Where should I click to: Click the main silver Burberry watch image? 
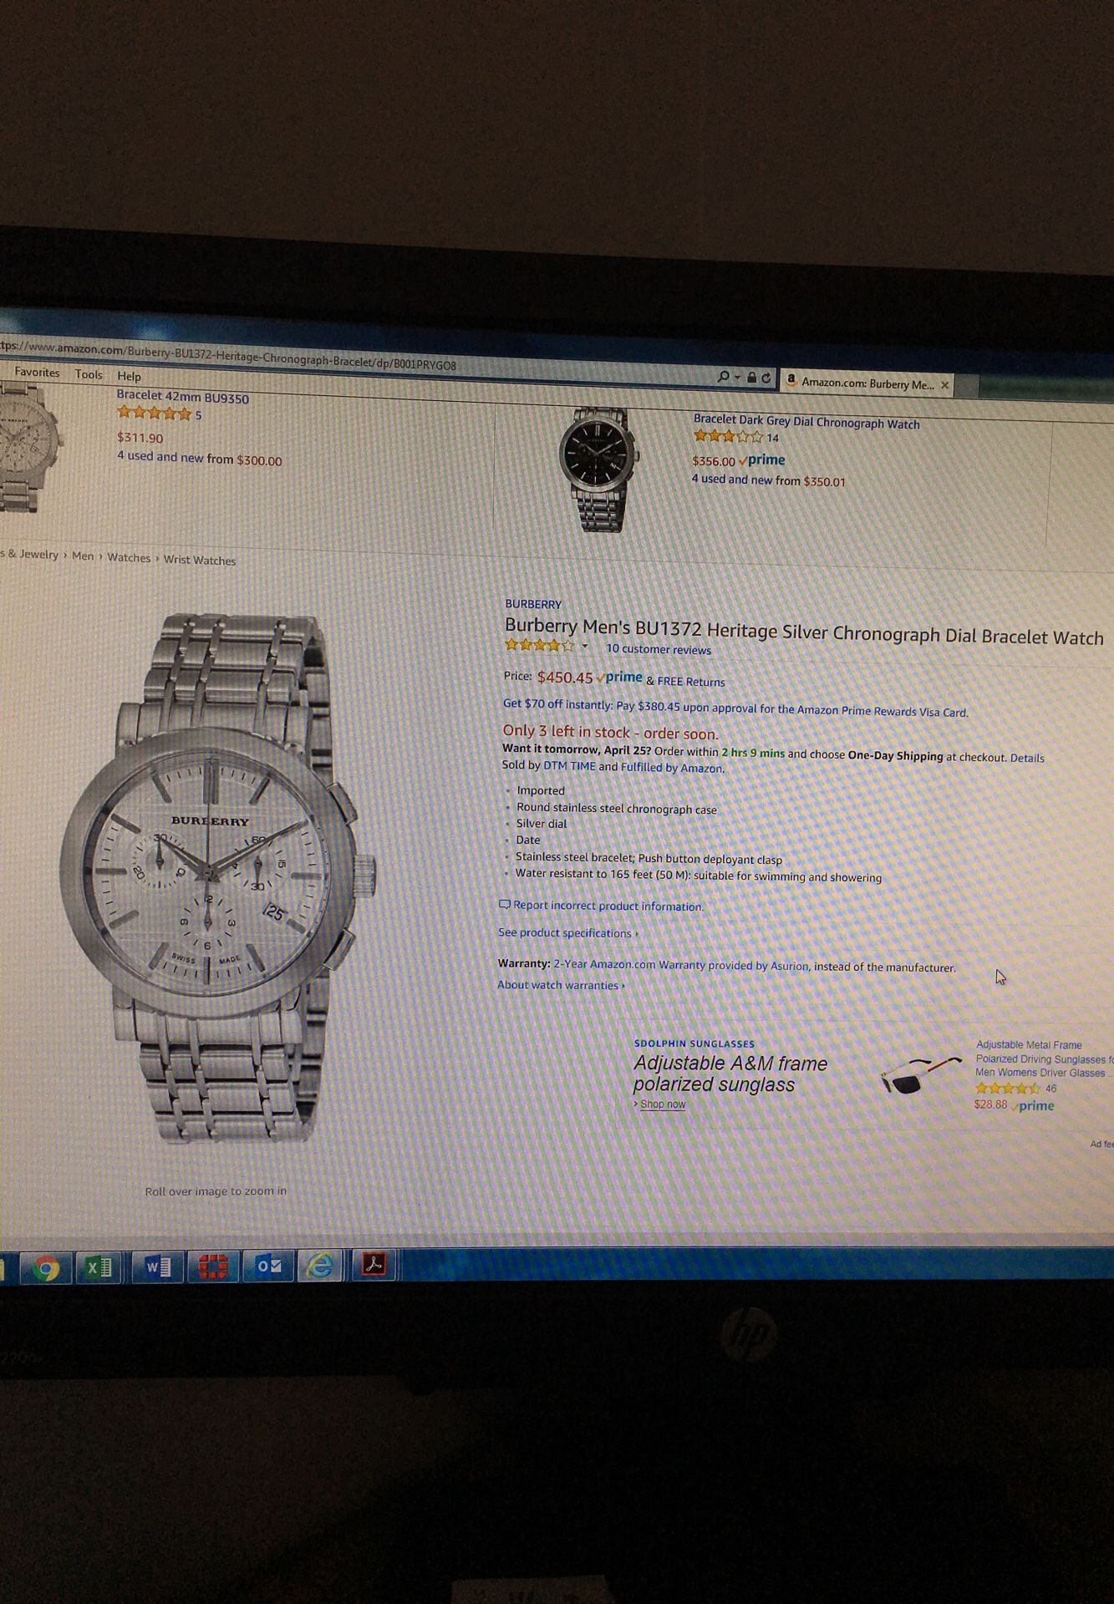tap(219, 877)
